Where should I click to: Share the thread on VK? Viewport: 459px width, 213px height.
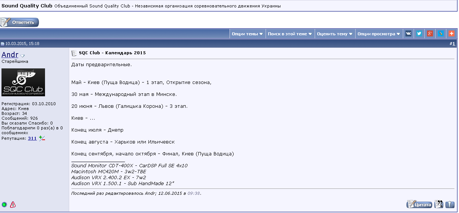click(408, 33)
